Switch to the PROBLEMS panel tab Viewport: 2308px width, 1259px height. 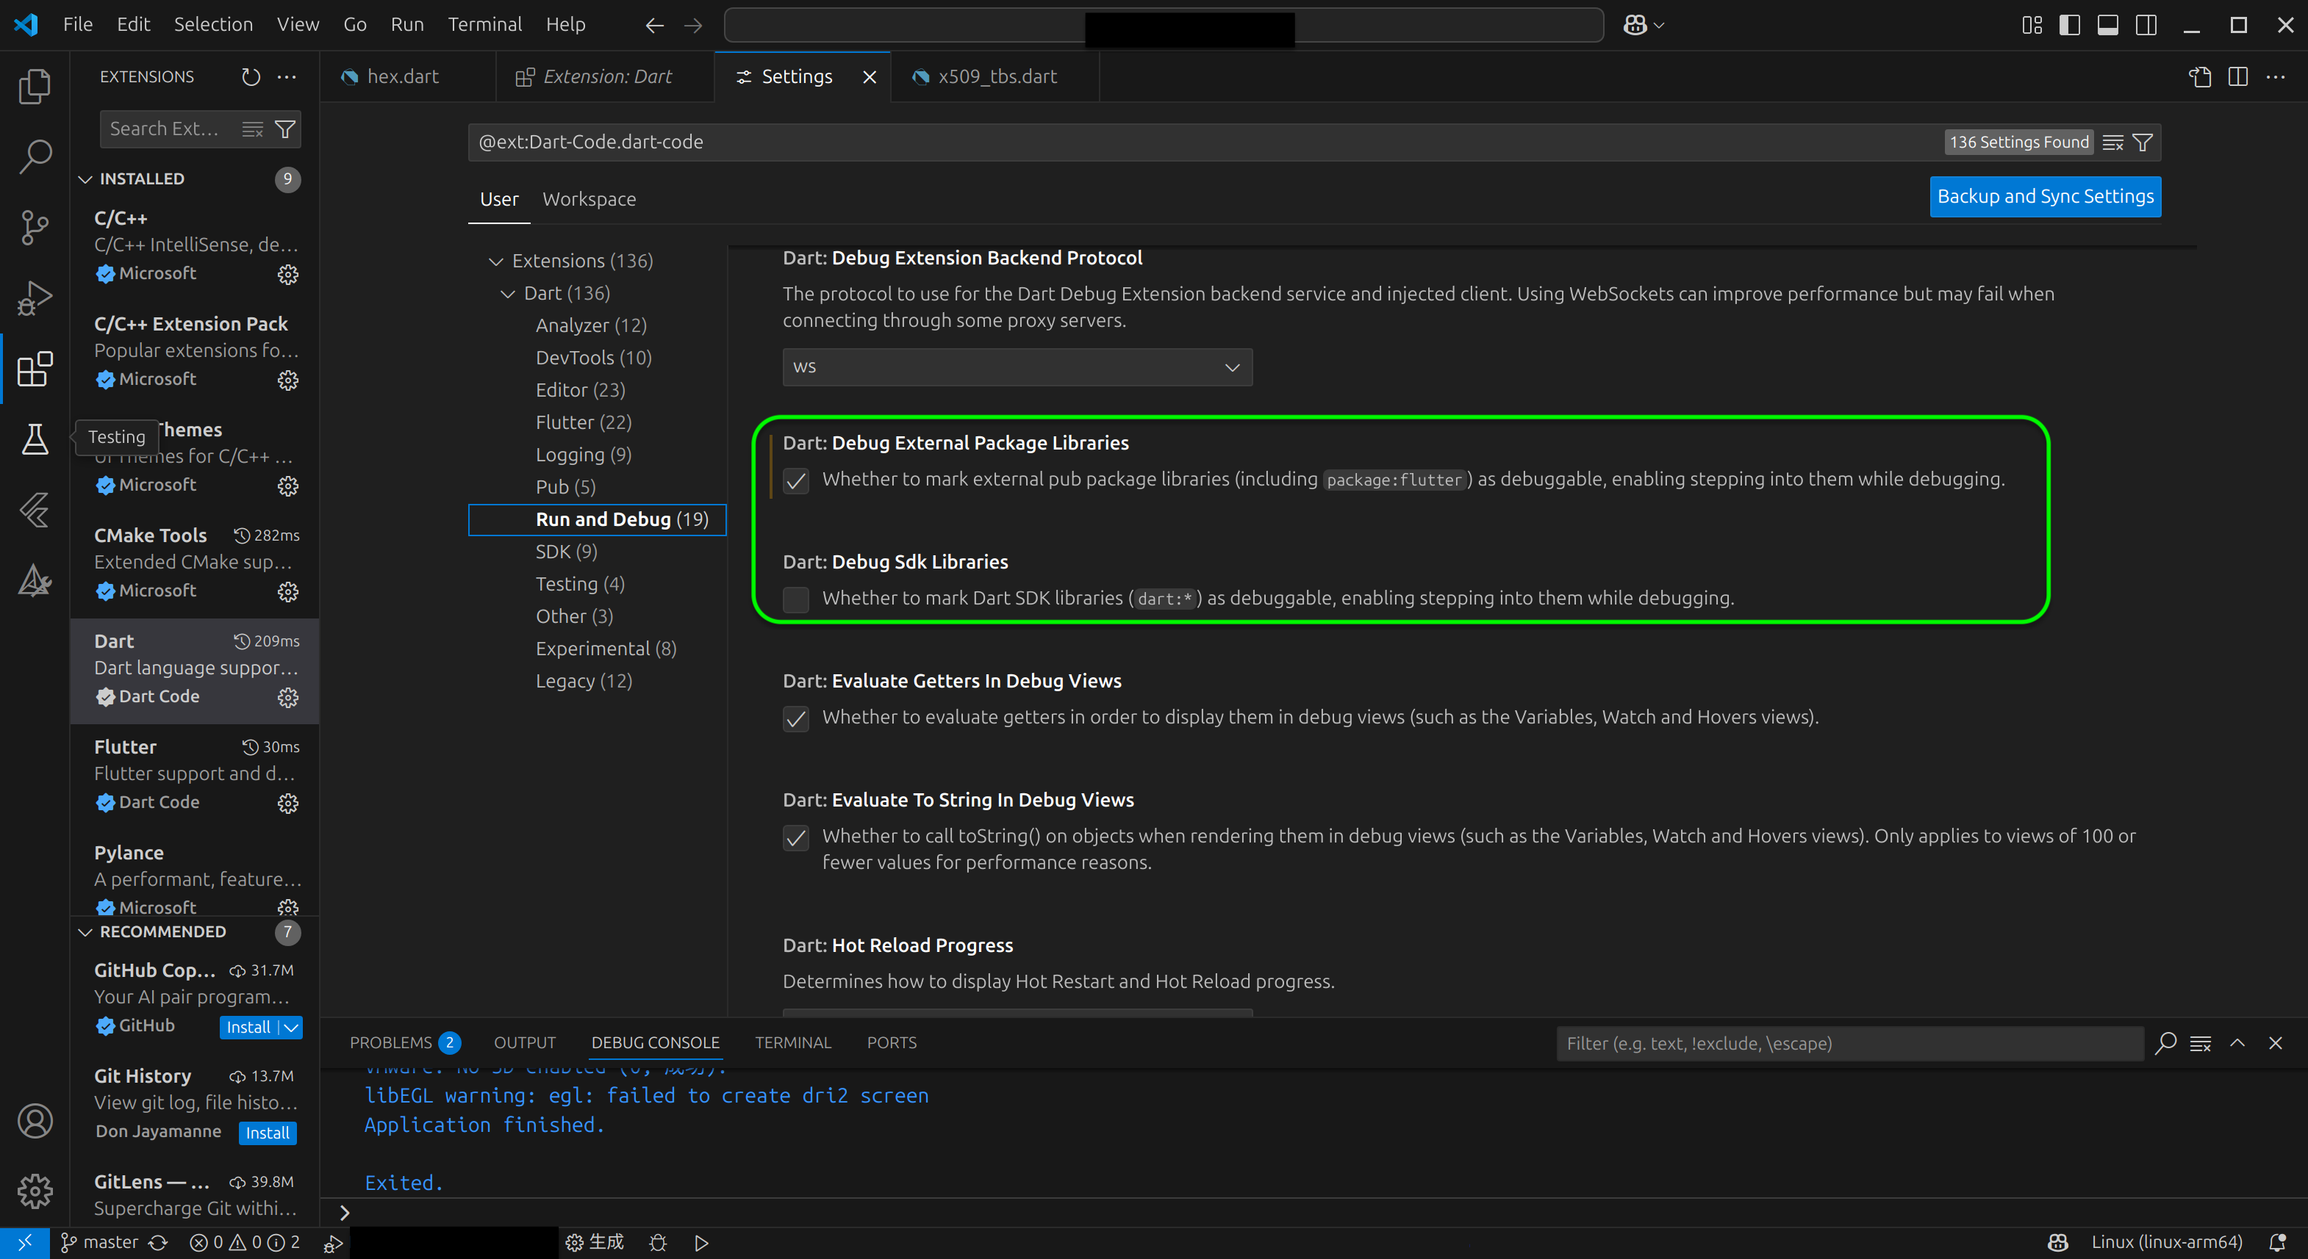click(404, 1043)
